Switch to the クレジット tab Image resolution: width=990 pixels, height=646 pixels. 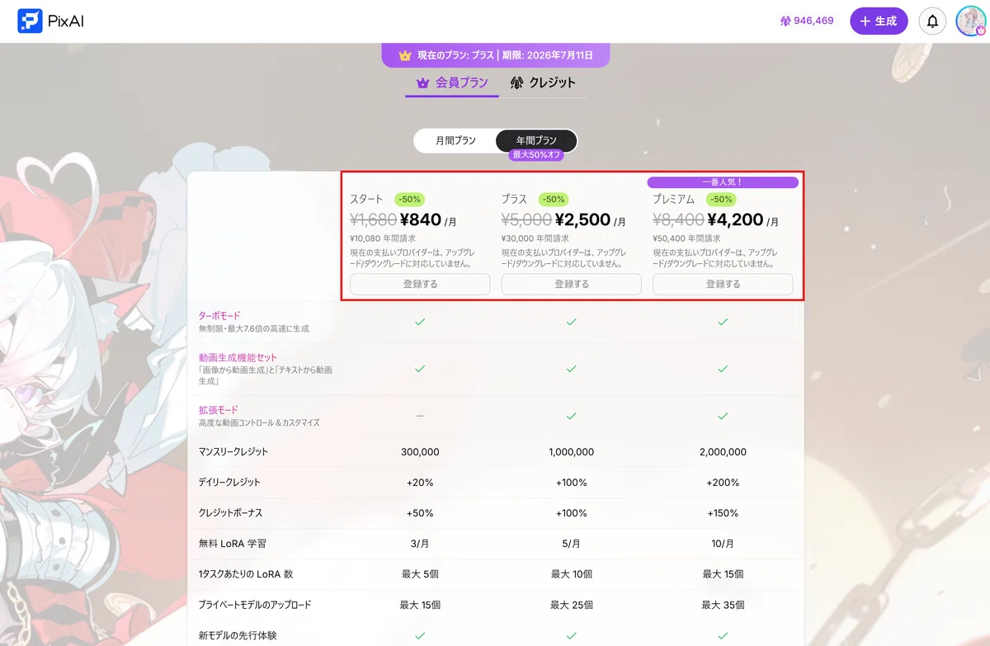pyautogui.click(x=543, y=83)
